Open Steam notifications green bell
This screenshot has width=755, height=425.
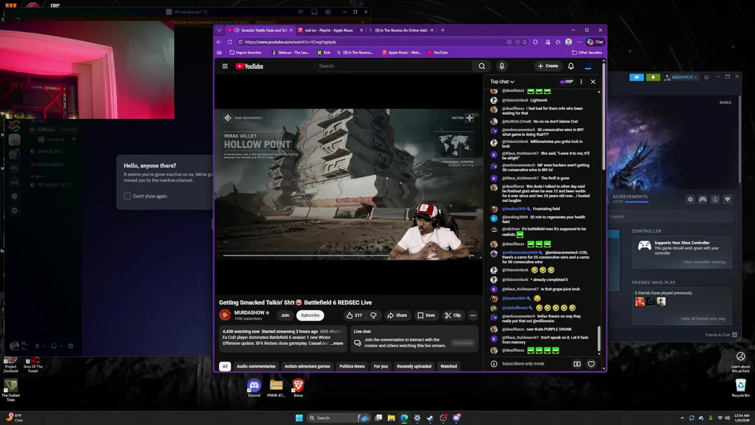(x=653, y=77)
